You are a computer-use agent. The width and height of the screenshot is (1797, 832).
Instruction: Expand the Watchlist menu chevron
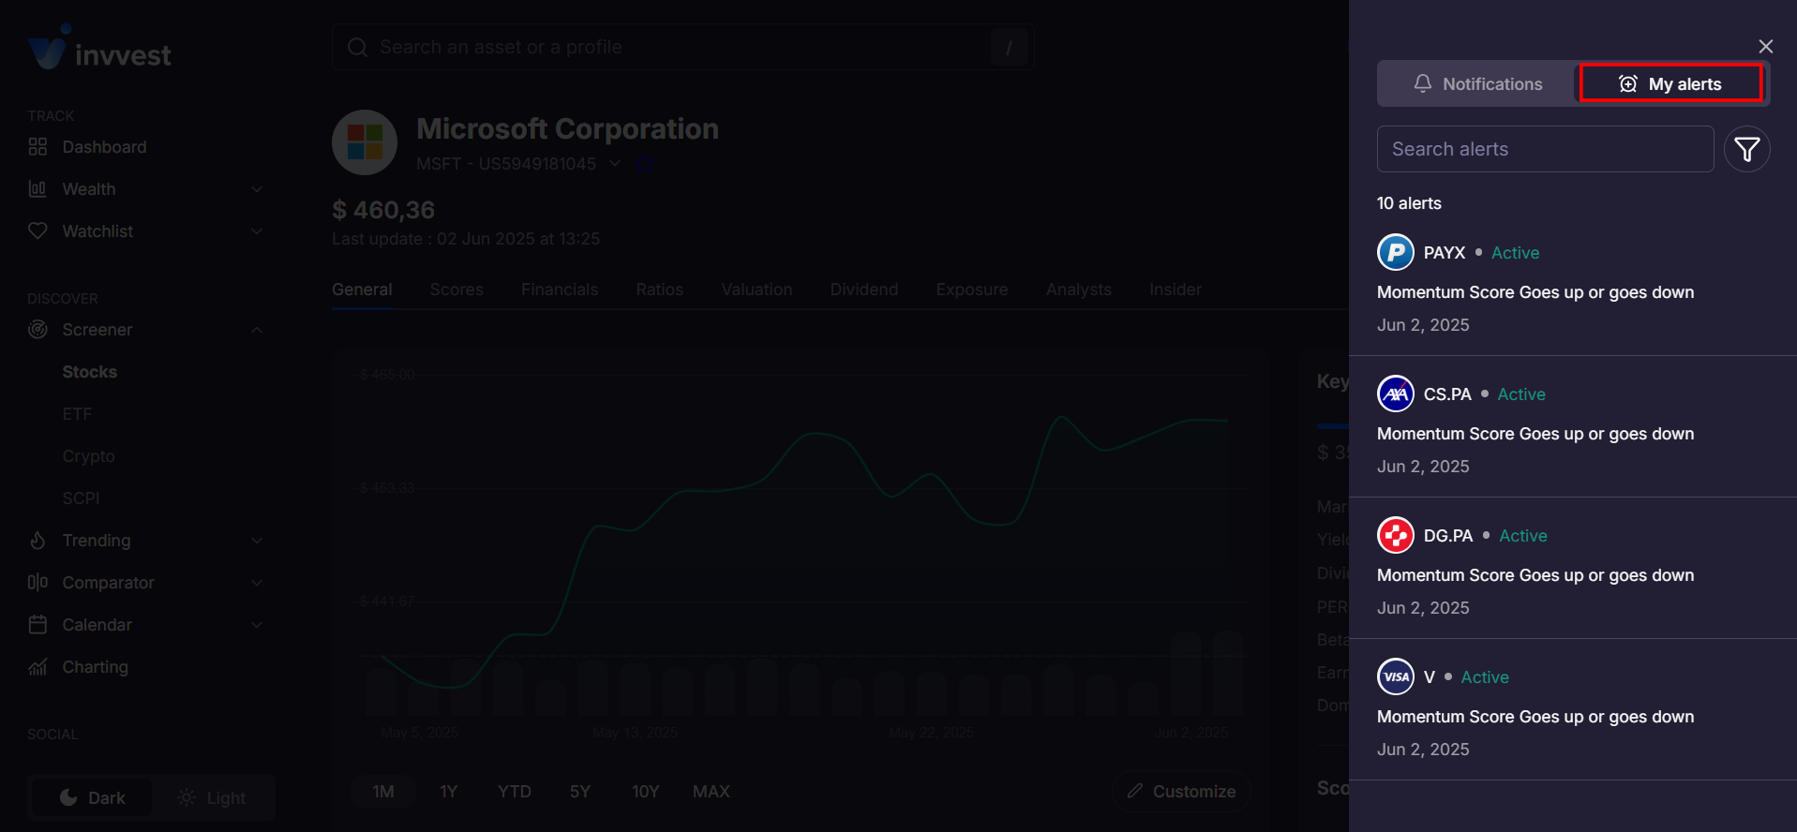(257, 231)
